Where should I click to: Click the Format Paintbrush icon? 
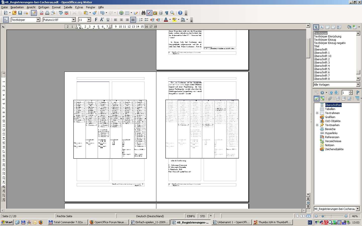(x=95, y=13)
